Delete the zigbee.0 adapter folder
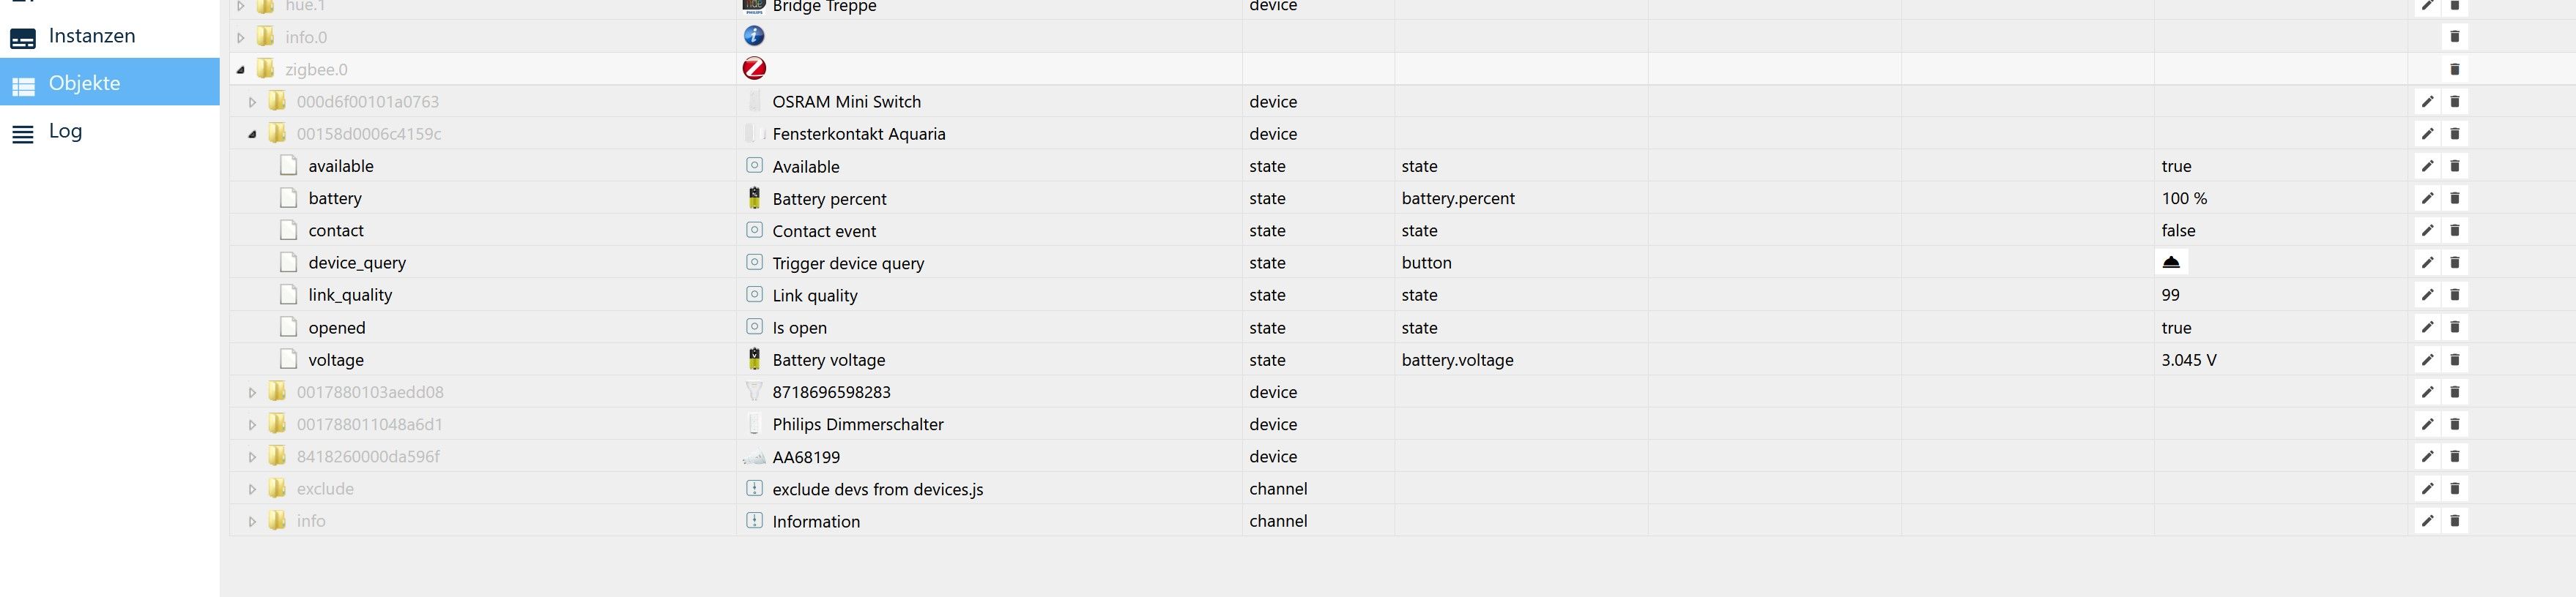The height and width of the screenshot is (597, 2576). point(2454,69)
